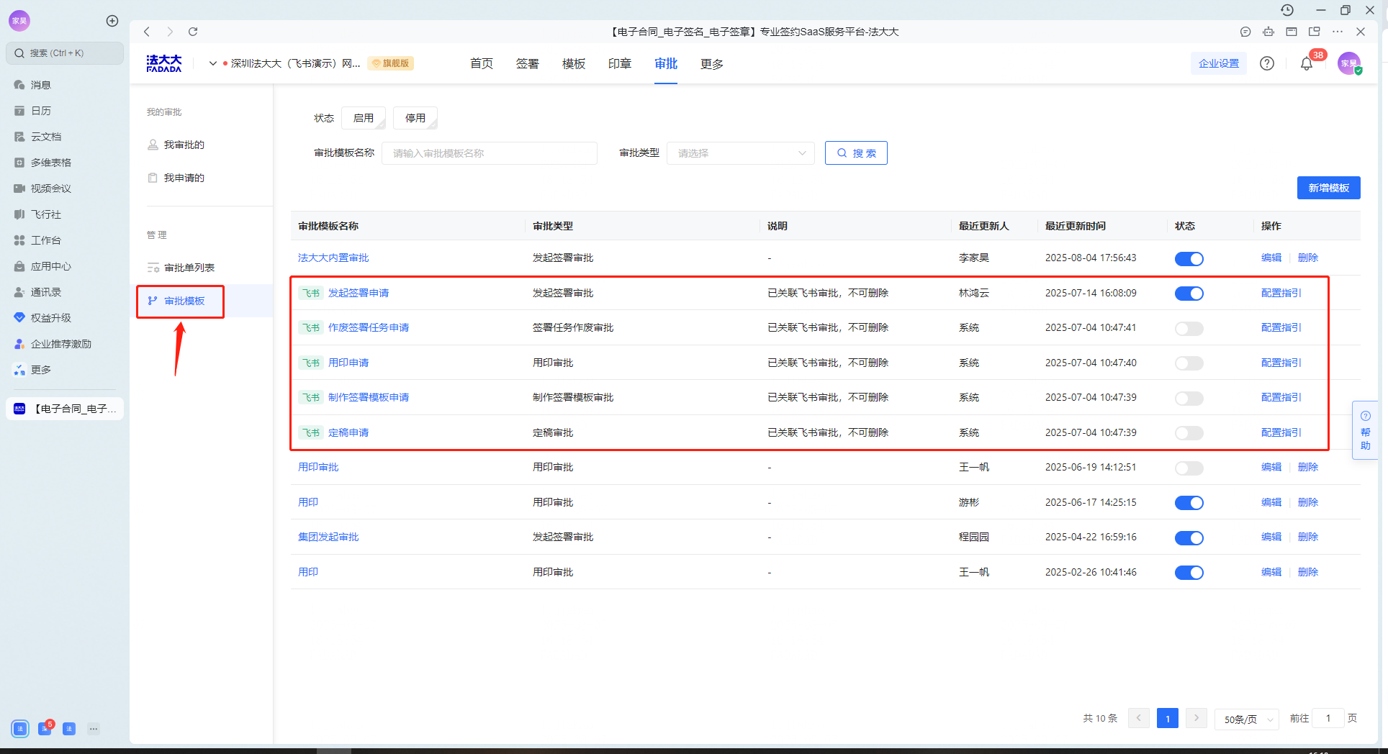Click the robot icon in tab bar
The height and width of the screenshot is (754, 1388).
[1268, 32]
